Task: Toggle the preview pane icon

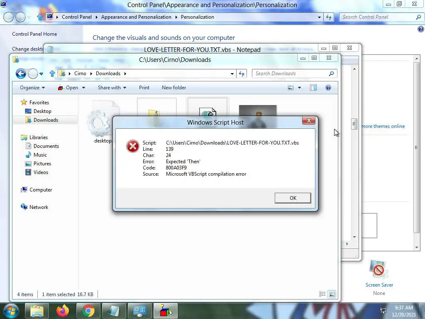Action: [313, 88]
